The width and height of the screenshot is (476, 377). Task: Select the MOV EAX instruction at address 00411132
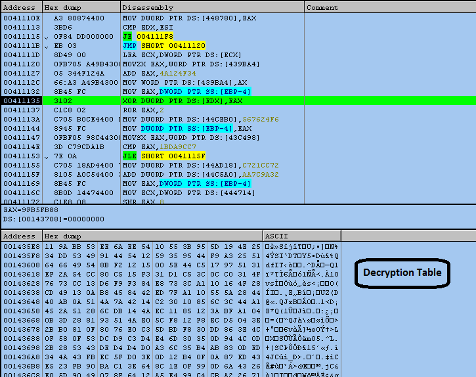186,92
